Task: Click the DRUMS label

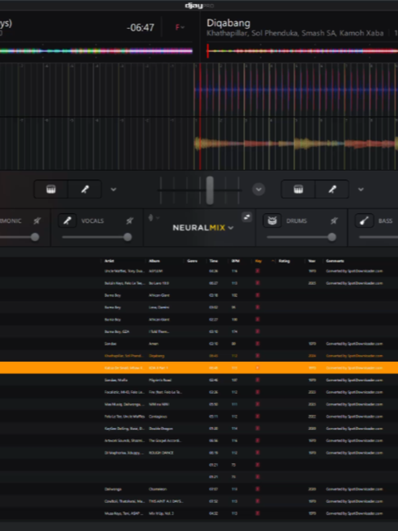Action: click(297, 221)
